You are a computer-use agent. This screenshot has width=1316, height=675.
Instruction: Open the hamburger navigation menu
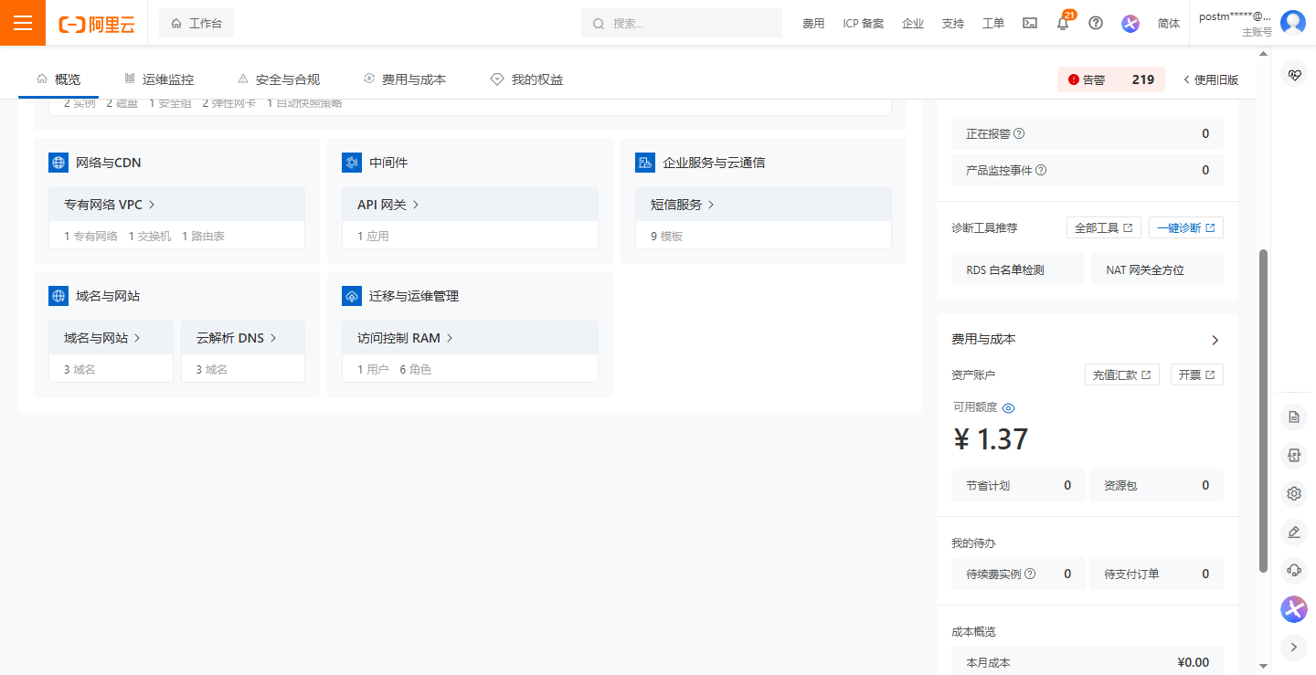point(23,23)
